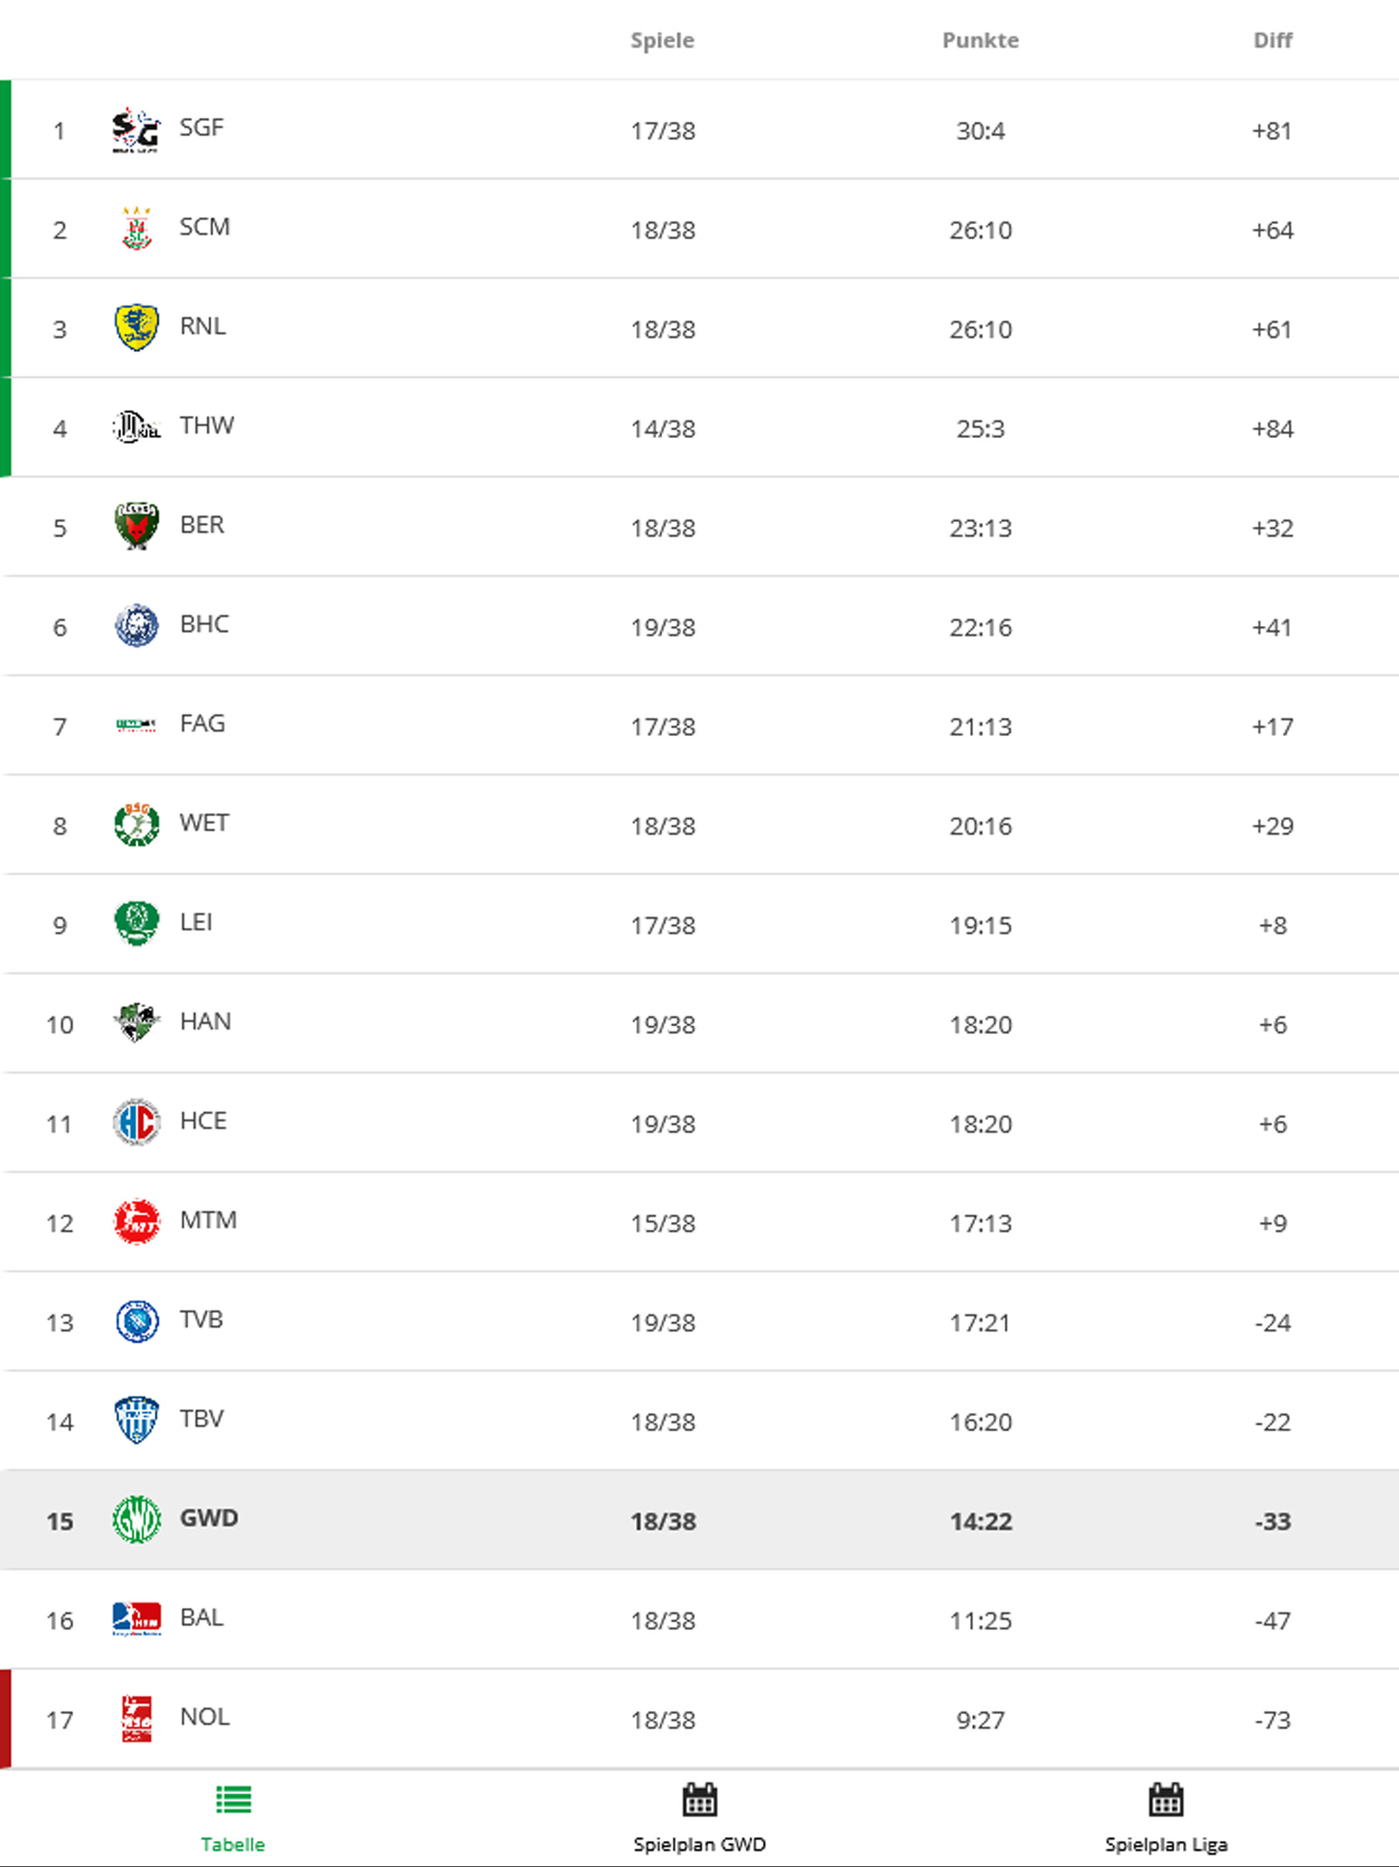Click the NOL red club logo
Screen dimensions: 1399x1867
click(137, 1719)
